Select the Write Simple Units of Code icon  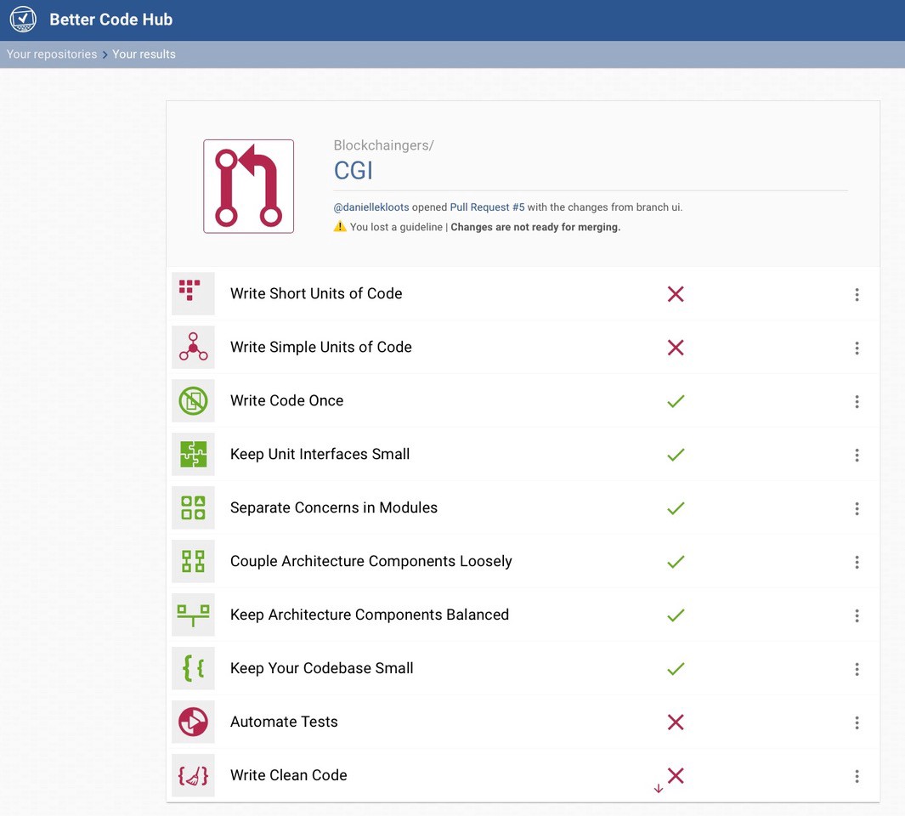click(x=193, y=347)
